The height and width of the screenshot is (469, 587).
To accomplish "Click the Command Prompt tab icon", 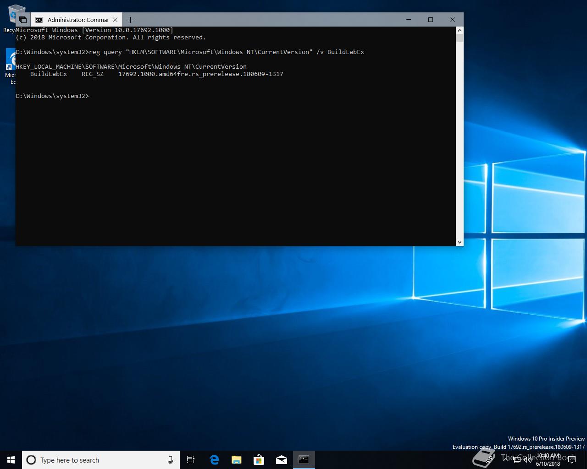I will pos(39,20).
